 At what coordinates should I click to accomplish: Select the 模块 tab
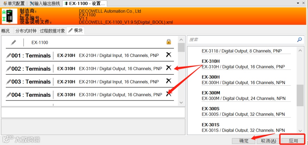click(76, 30)
